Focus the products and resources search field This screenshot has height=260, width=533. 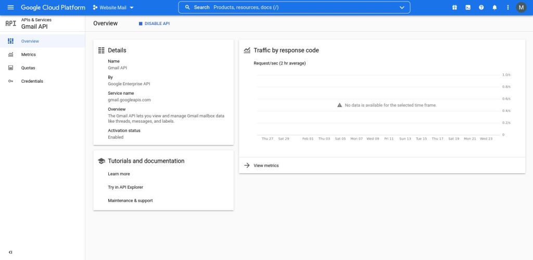[x=294, y=7]
